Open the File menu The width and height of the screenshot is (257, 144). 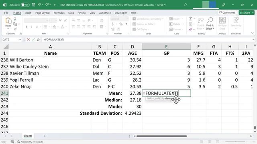pos(6,13)
